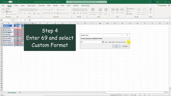Expand the Name Box dropdown
171x96 pixels.
(x=11, y=20)
